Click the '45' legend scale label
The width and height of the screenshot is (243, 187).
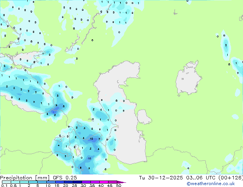pos(110,185)
